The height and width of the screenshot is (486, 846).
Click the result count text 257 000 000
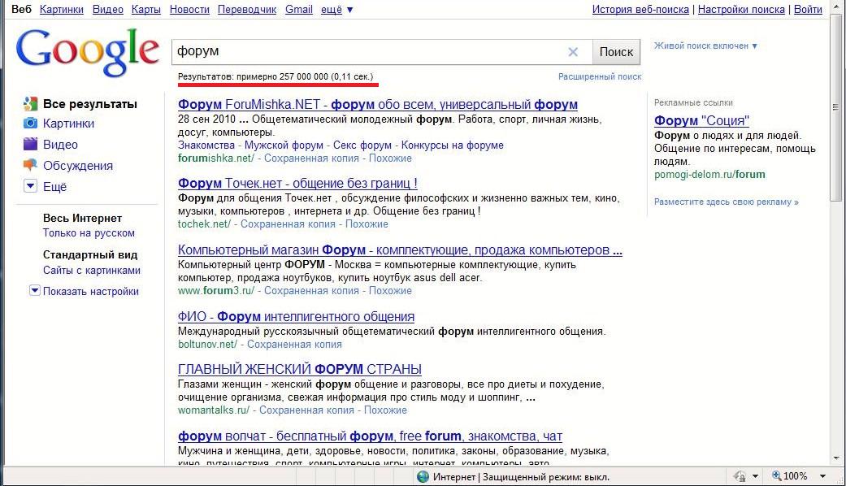pos(304,76)
